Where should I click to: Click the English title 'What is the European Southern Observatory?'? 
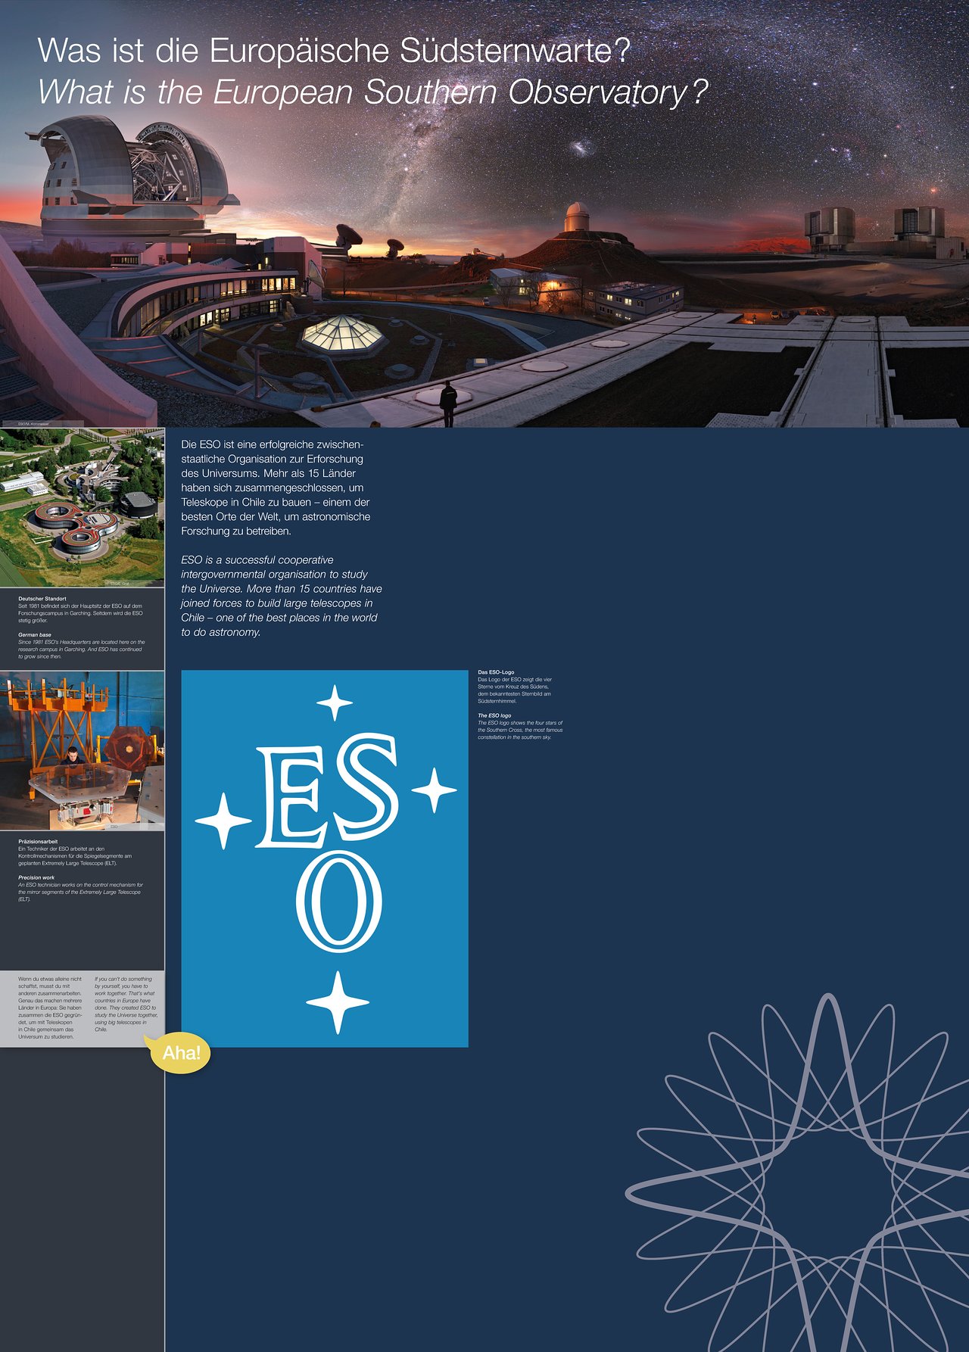pyautogui.click(x=372, y=92)
